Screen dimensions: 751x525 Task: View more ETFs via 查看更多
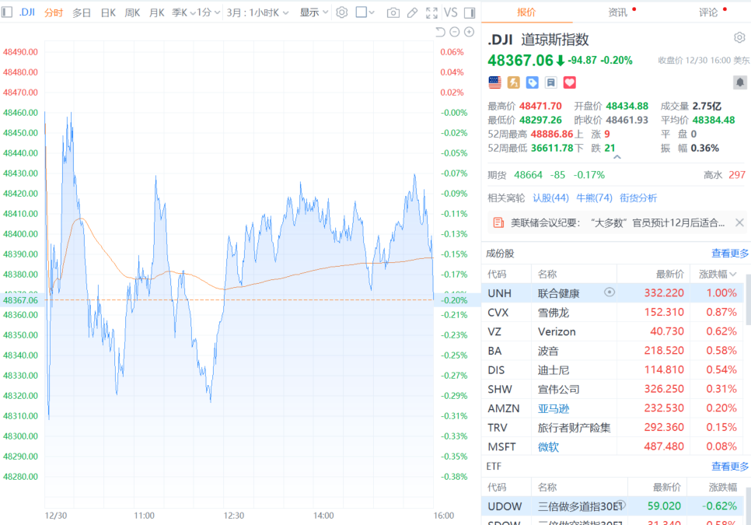(730, 466)
